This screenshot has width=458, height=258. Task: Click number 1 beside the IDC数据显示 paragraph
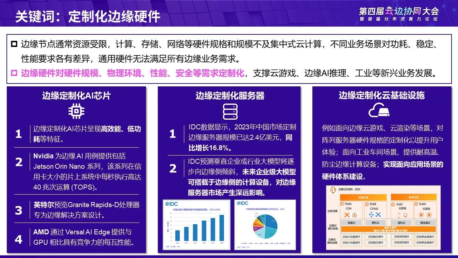click(x=172, y=134)
